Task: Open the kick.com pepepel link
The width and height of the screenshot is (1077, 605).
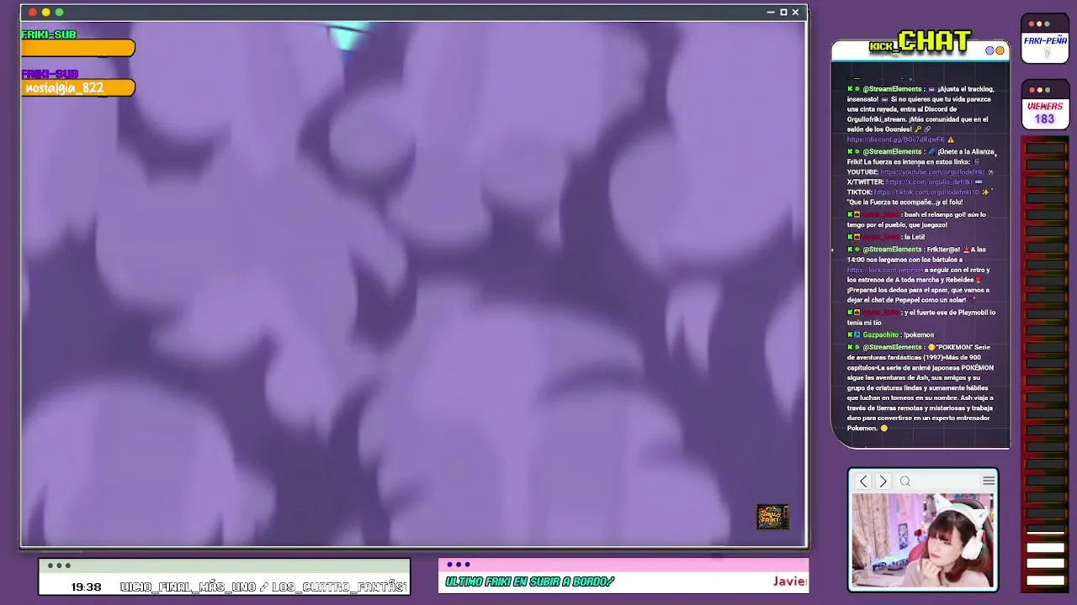Action: 884,270
